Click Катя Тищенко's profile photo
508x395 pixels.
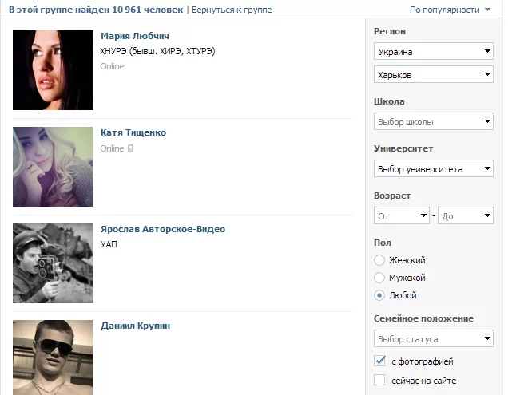tap(53, 167)
